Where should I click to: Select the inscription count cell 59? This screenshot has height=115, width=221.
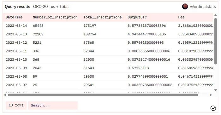click(x=35, y=76)
